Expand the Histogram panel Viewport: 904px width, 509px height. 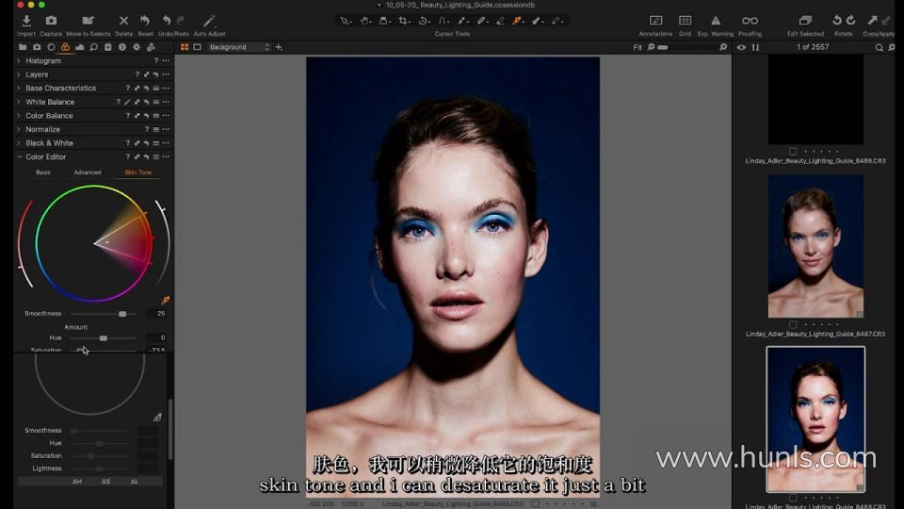tap(19, 60)
